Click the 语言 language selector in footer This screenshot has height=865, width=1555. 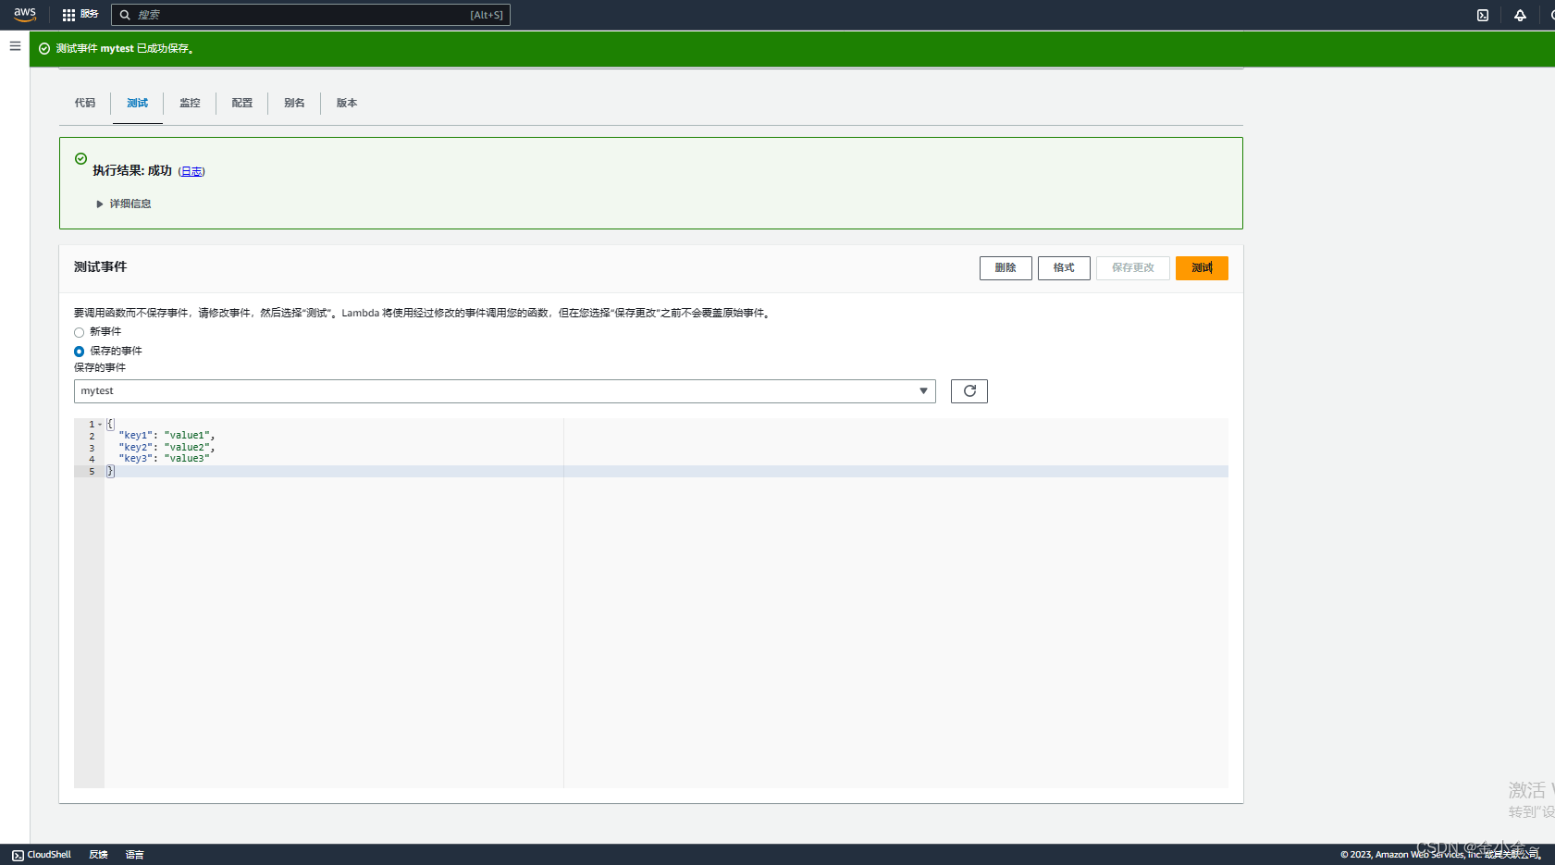pyautogui.click(x=135, y=855)
